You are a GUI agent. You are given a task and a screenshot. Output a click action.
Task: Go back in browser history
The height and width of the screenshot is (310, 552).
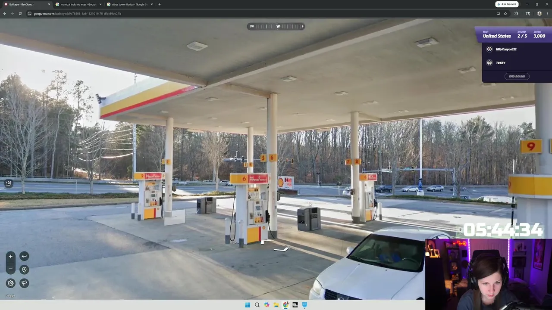[5, 13]
